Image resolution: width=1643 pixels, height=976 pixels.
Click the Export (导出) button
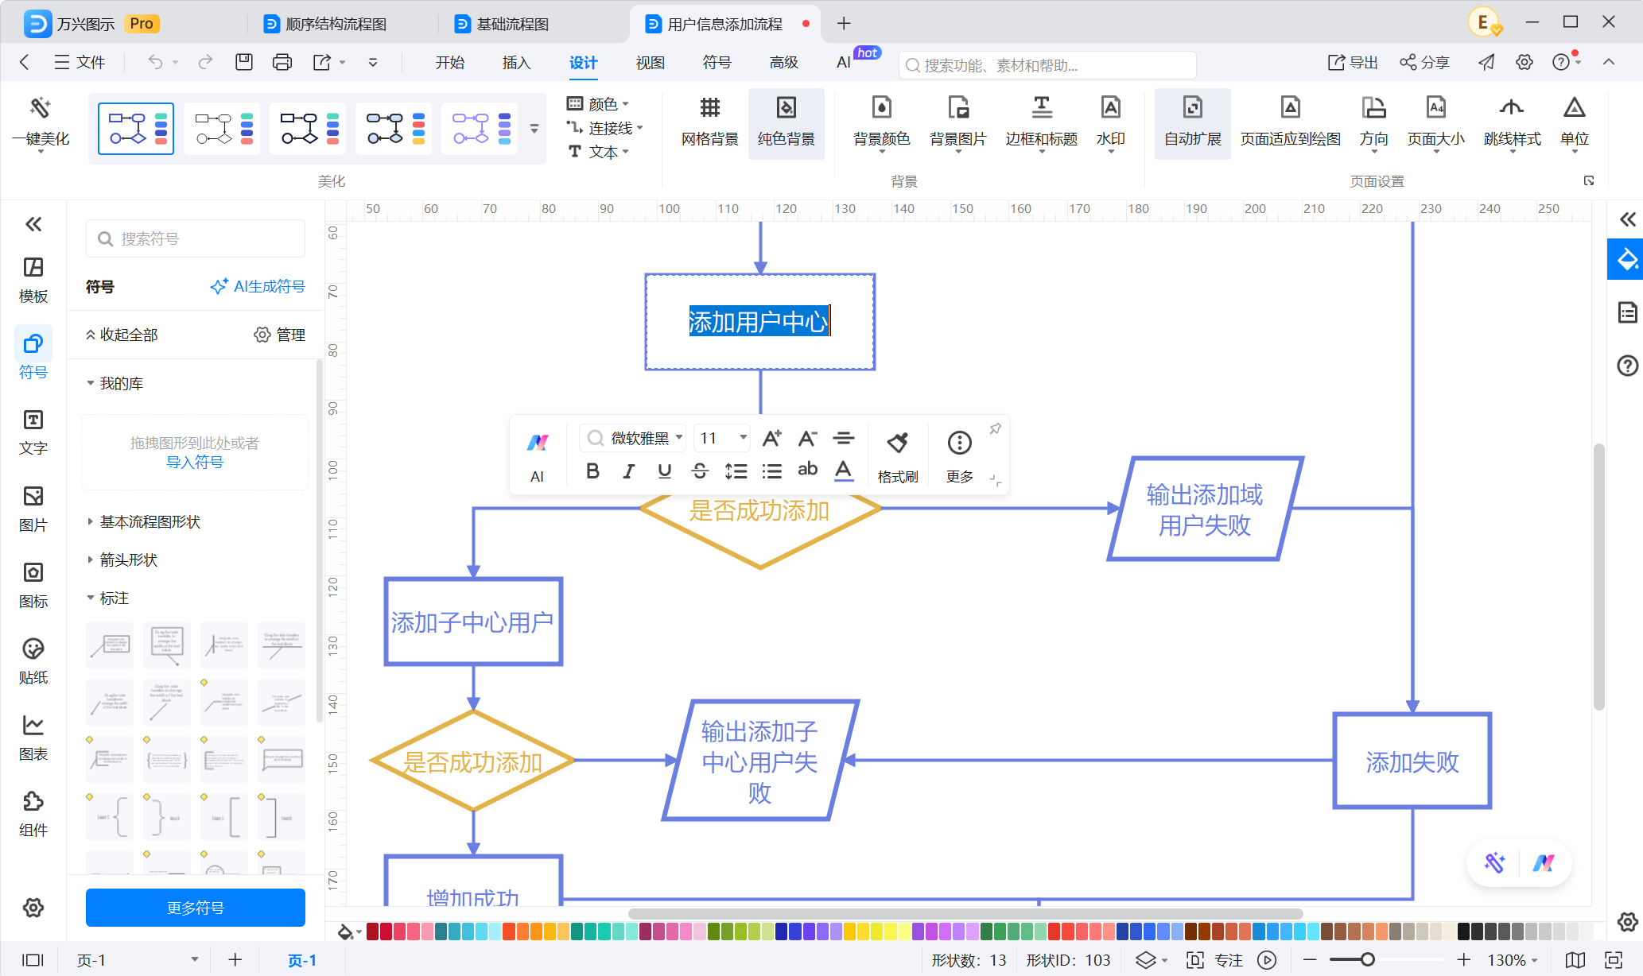[1353, 62]
